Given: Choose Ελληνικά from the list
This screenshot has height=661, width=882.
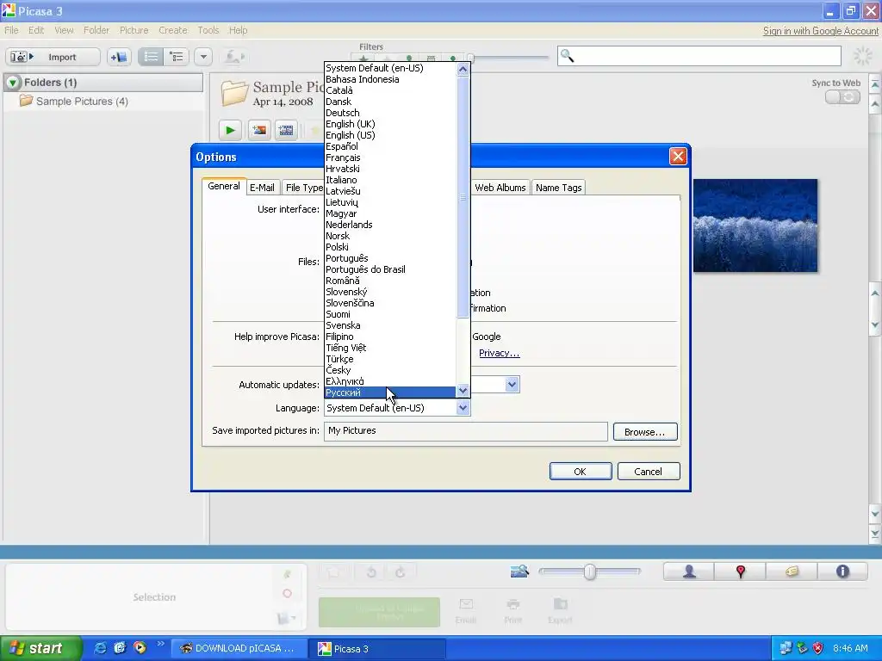Looking at the screenshot, I should coord(390,381).
